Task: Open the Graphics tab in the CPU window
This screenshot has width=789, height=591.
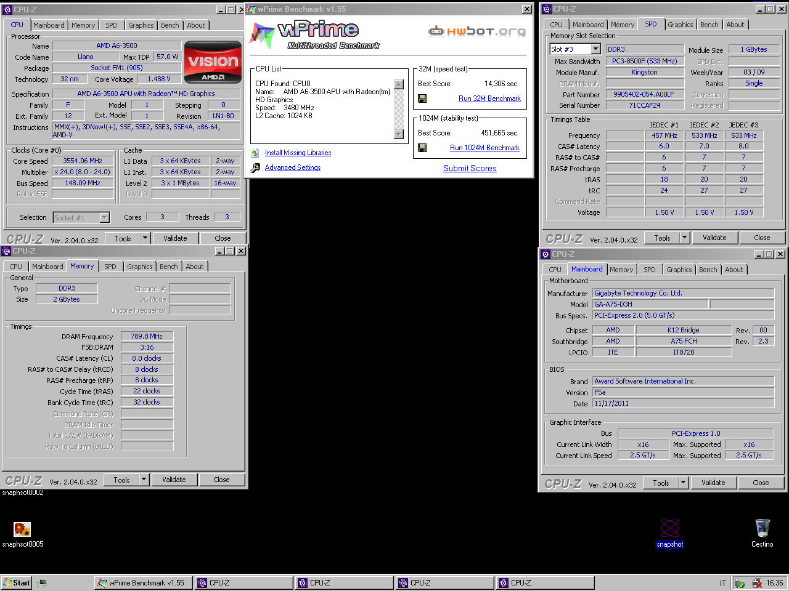Action: click(141, 25)
